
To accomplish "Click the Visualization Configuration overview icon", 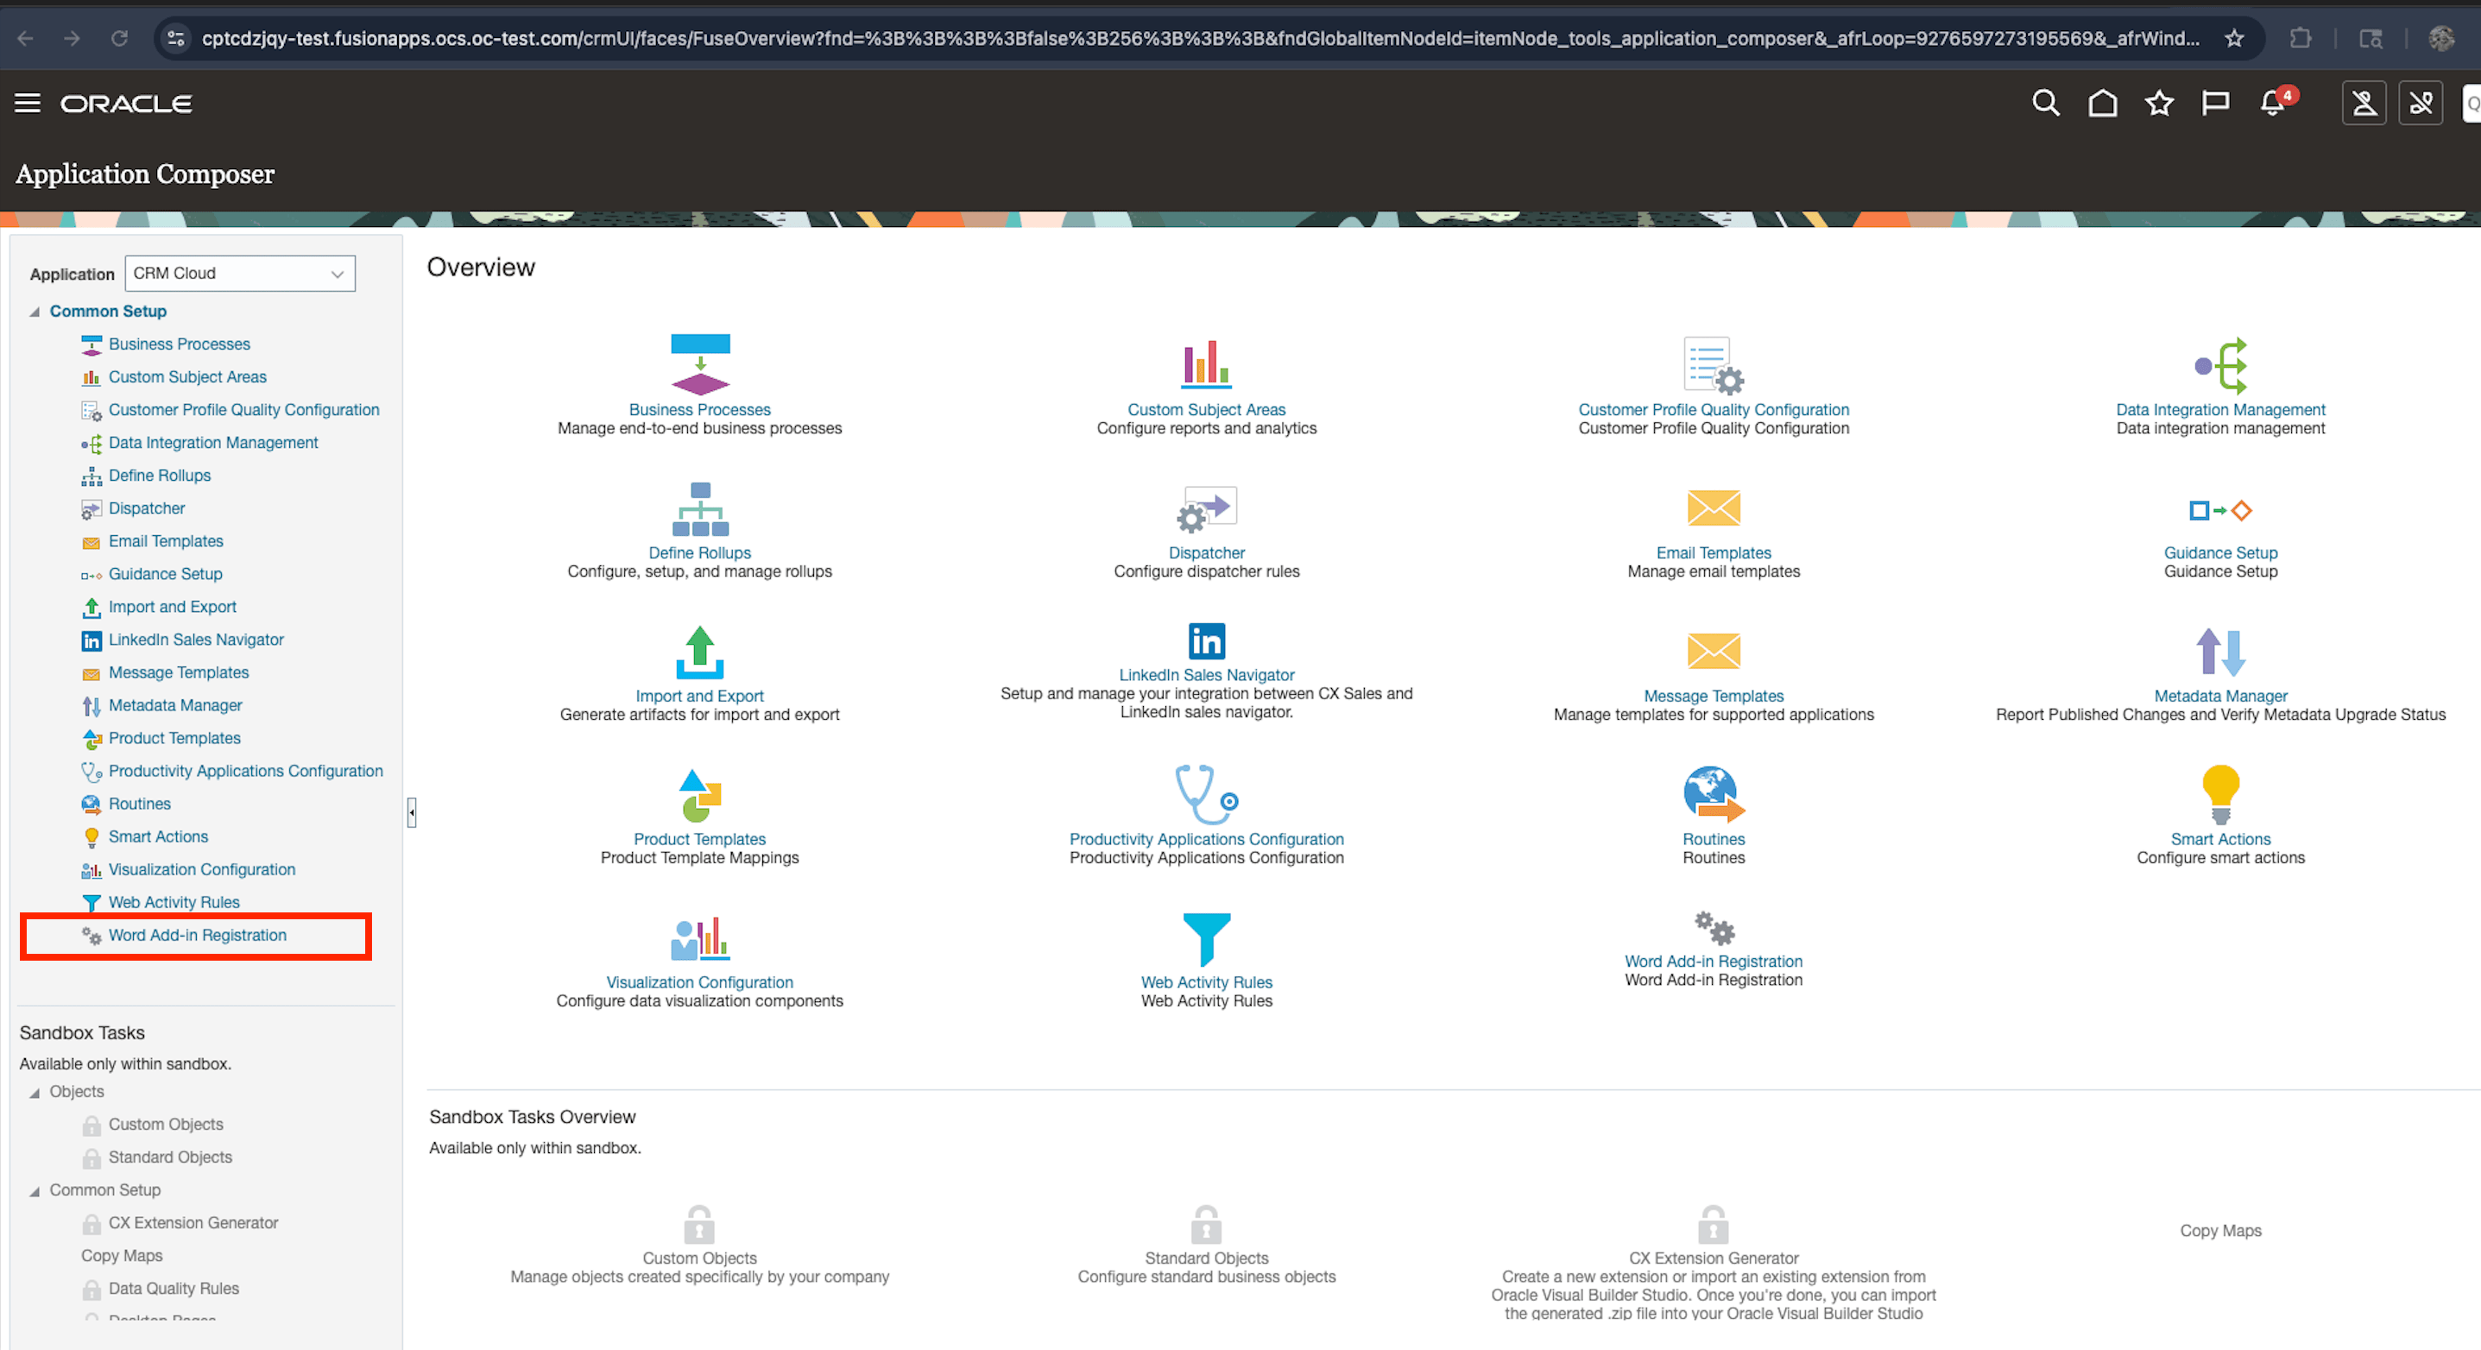I will tap(700, 939).
